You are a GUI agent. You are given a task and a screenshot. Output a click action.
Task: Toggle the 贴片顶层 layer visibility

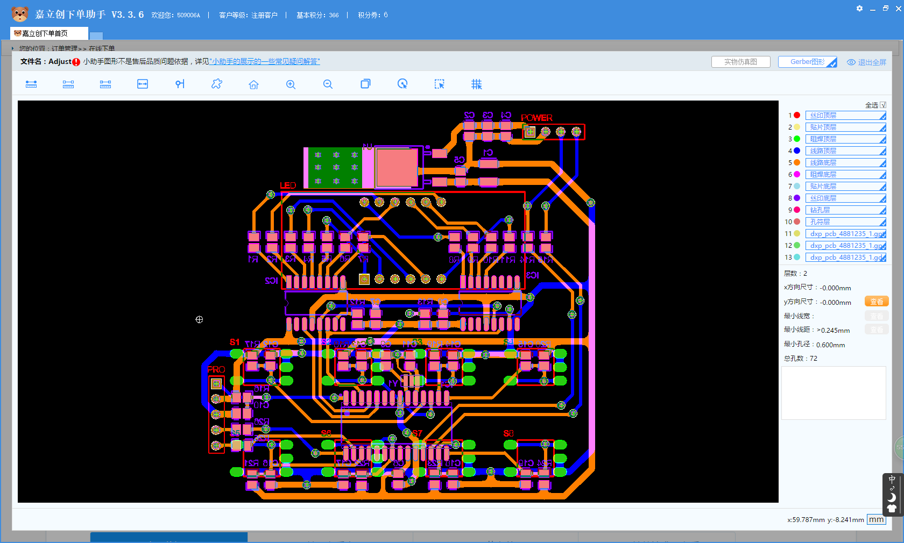(x=846, y=127)
